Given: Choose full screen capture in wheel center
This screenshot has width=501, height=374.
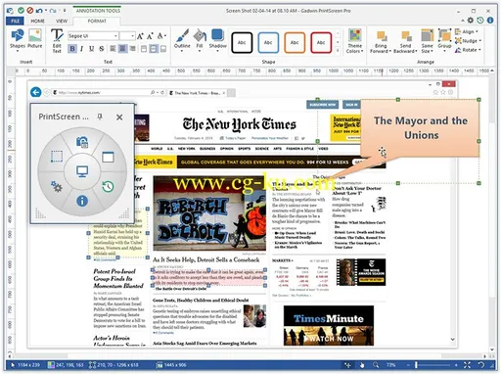Looking at the screenshot, I should point(82,170).
